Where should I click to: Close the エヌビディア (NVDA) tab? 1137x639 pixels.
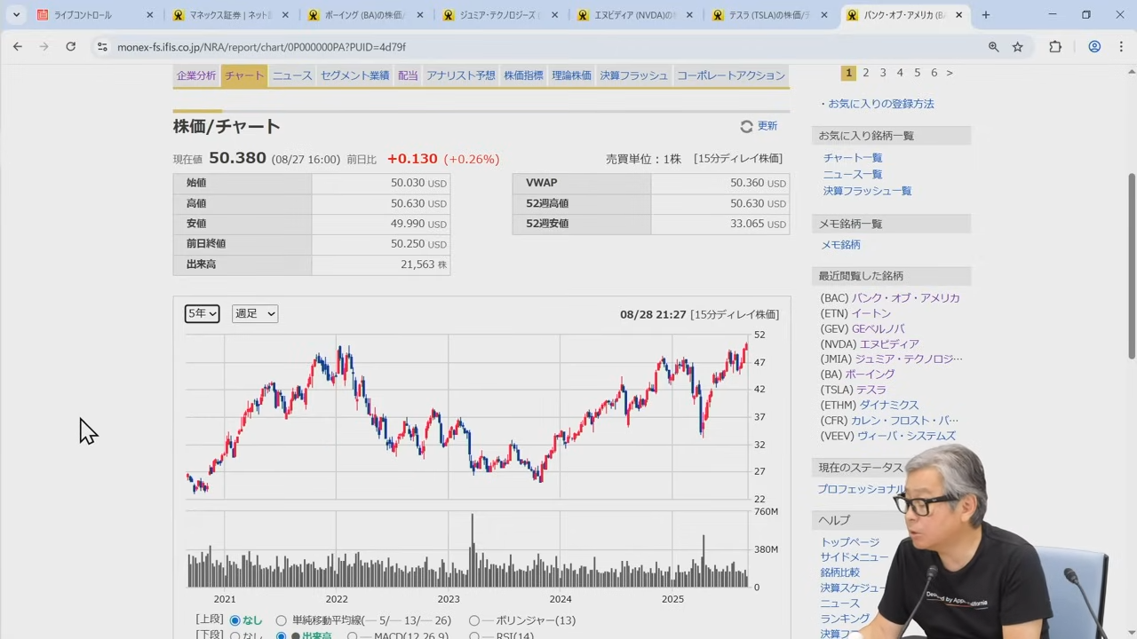point(689,15)
